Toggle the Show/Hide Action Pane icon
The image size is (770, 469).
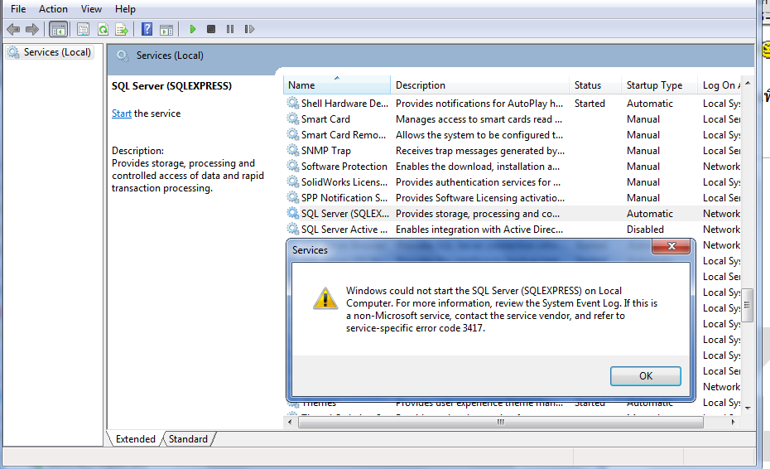[166, 30]
